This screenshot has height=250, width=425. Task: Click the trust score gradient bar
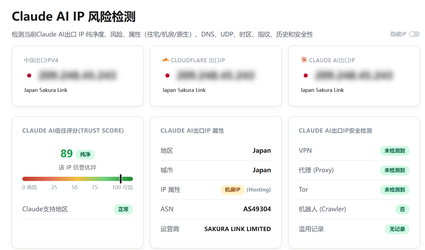(77, 179)
